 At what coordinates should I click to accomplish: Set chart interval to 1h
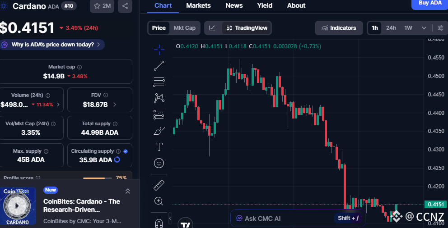pos(374,28)
